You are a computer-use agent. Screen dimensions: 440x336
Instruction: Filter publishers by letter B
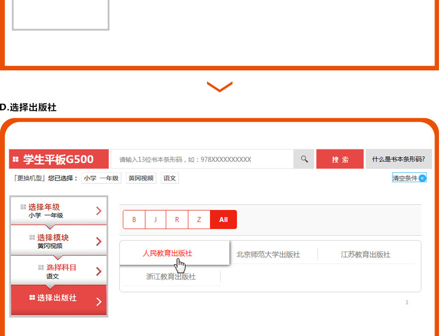pos(134,219)
